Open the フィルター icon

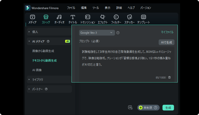pos(116,17)
